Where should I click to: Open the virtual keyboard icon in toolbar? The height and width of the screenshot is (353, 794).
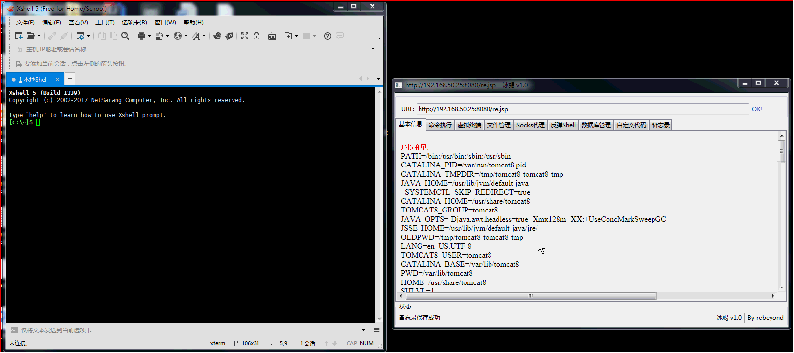coord(272,36)
